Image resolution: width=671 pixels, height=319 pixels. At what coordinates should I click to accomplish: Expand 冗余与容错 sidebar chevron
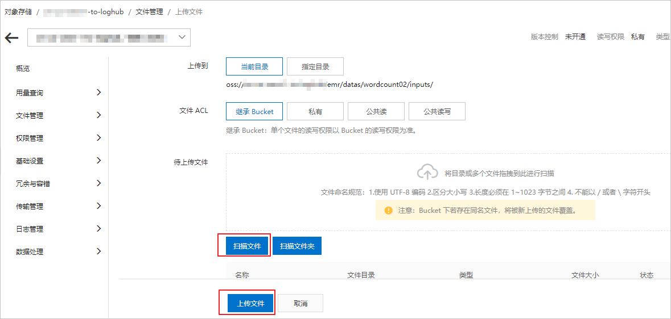tap(99, 183)
